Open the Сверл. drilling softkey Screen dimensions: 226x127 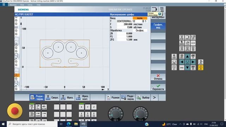tap(52, 97)
